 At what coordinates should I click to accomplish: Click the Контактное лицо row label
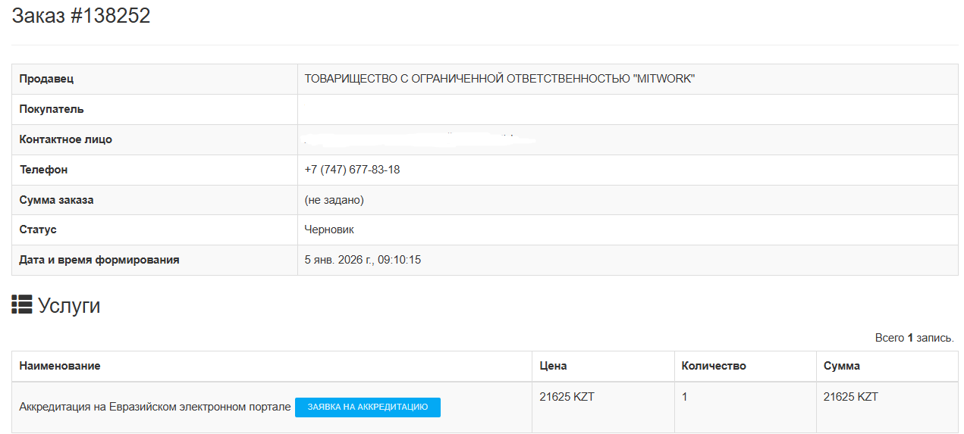tap(66, 139)
